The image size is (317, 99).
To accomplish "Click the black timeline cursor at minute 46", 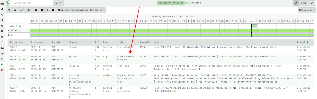I will pos(252,30).
